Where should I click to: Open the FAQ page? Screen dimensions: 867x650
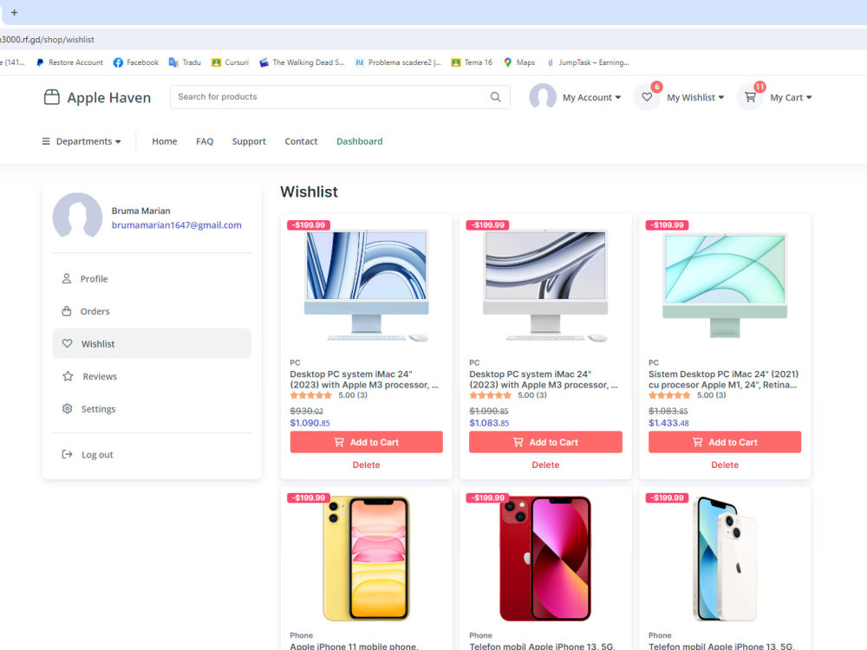point(205,140)
